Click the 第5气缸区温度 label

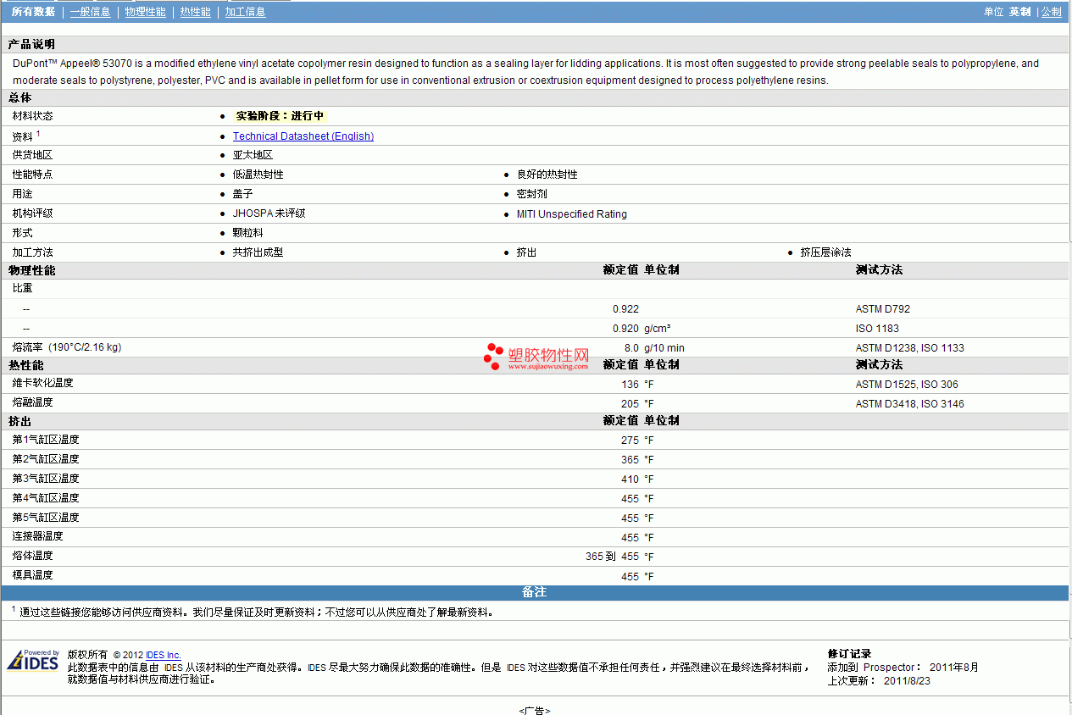(46, 518)
